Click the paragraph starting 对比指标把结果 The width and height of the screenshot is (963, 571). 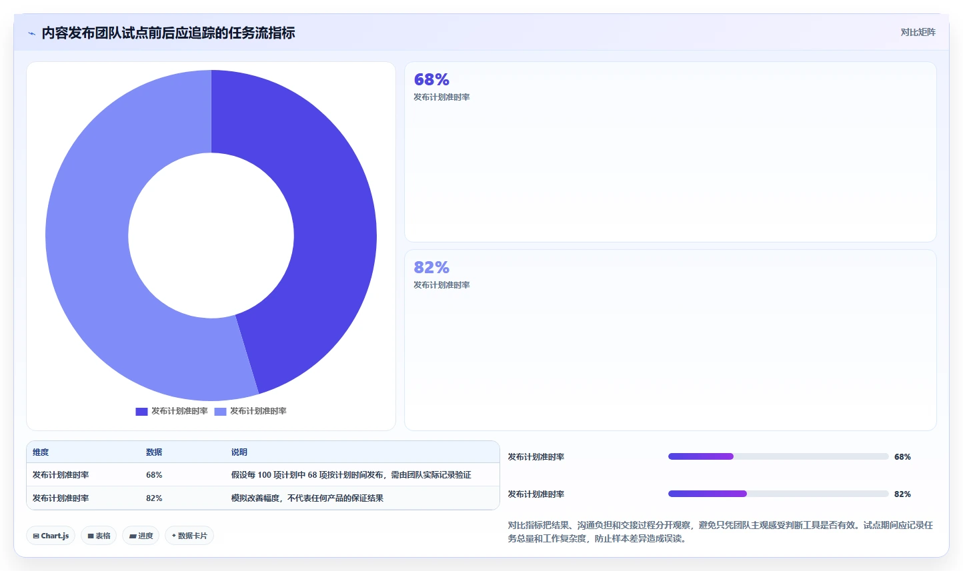click(x=720, y=532)
